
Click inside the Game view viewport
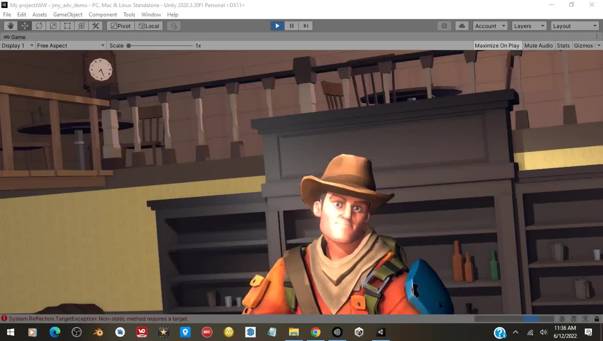(x=301, y=182)
